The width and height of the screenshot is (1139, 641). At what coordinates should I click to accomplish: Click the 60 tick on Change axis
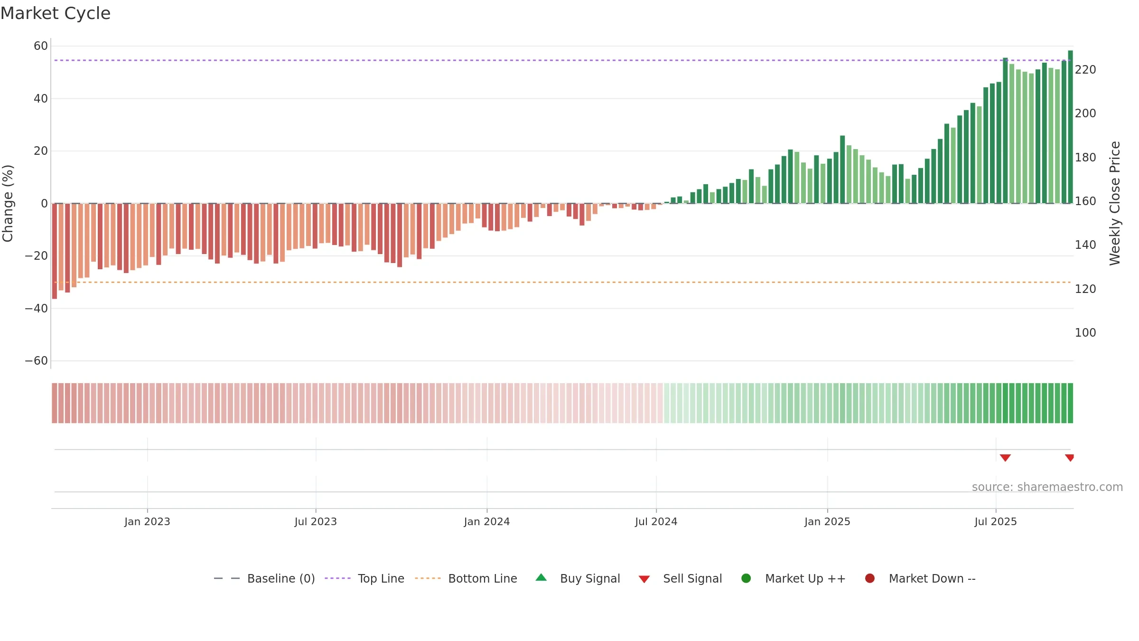41,46
